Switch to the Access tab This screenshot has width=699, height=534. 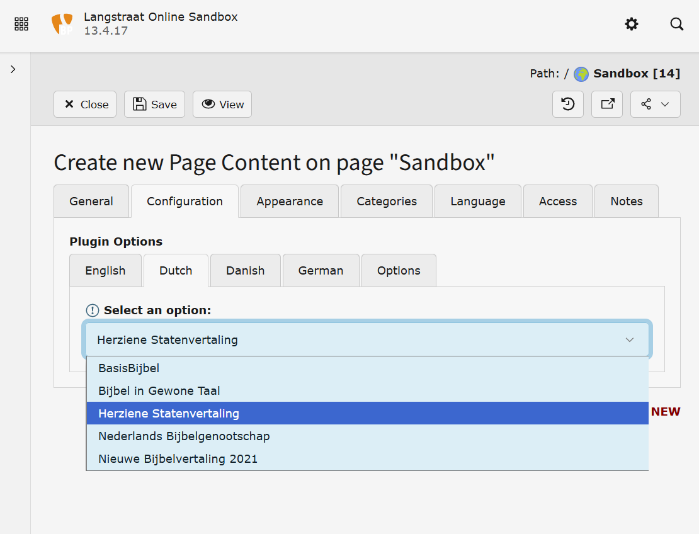tap(557, 202)
